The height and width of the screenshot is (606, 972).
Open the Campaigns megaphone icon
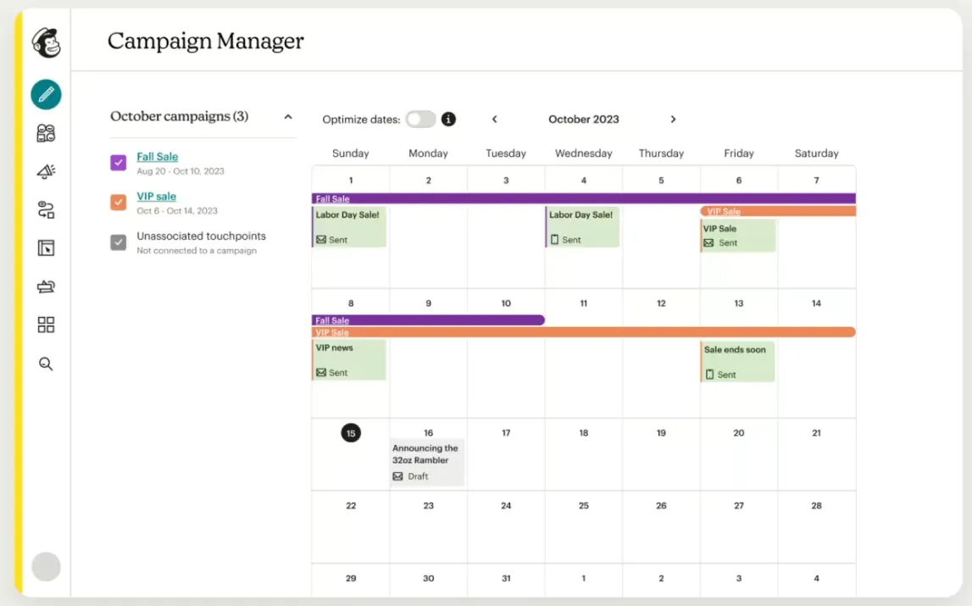(46, 171)
